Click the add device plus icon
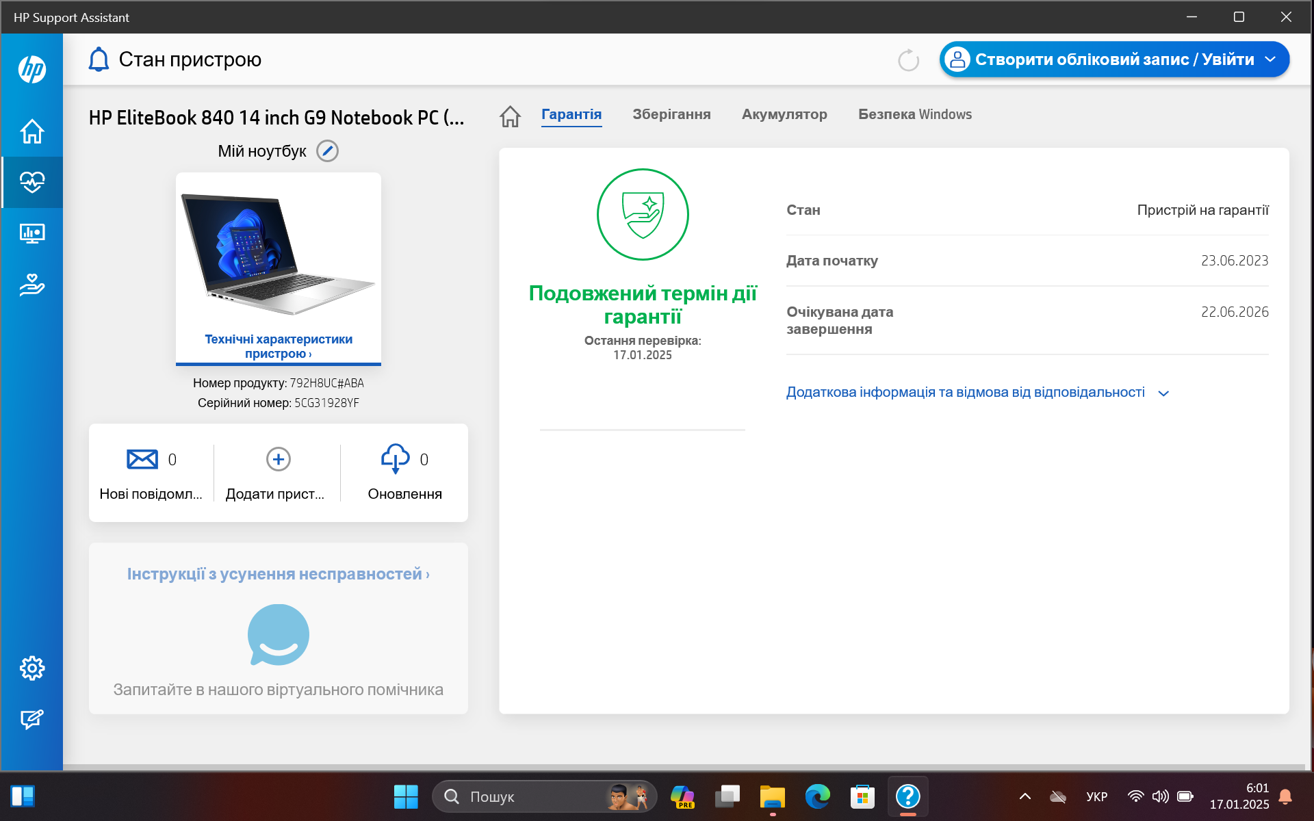The width and height of the screenshot is (1314, 821). (278, 459)
